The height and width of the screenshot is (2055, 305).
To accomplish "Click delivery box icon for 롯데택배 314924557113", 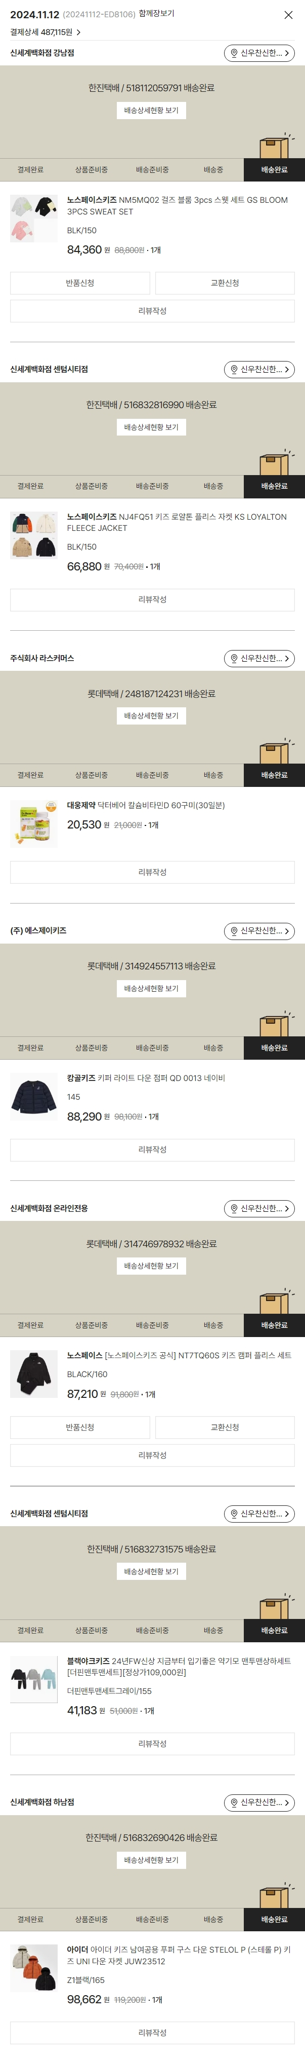I will click(274, 1024).
